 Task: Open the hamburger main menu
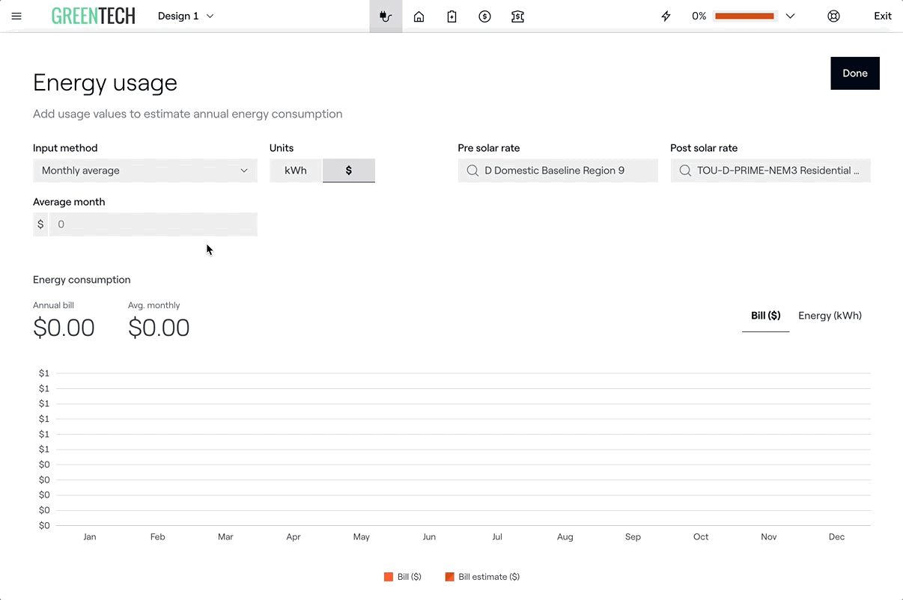point(16,16)
